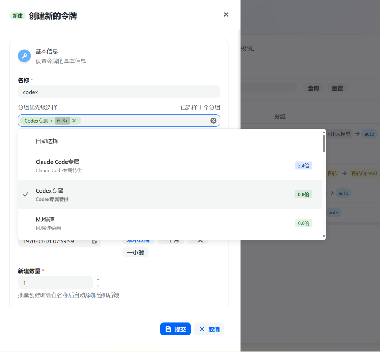Remove the Codex专属 tag with its X
This screenshot has height=352, width=380.
coord(74,120)
